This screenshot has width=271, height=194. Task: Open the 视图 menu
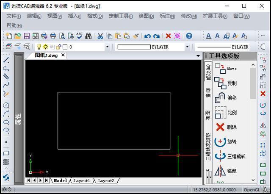pos(55,16)
